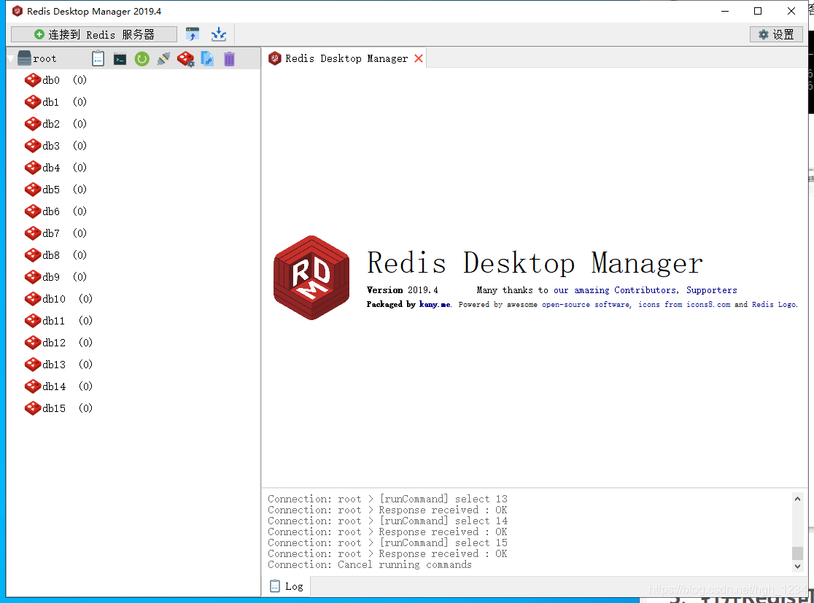Click the app icon in the title bar
Screen dimensions: 814x603
(17, 11)
